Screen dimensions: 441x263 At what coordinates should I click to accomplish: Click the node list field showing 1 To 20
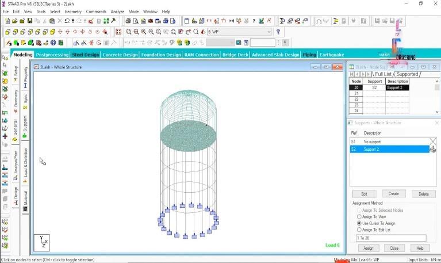(391, 238)
